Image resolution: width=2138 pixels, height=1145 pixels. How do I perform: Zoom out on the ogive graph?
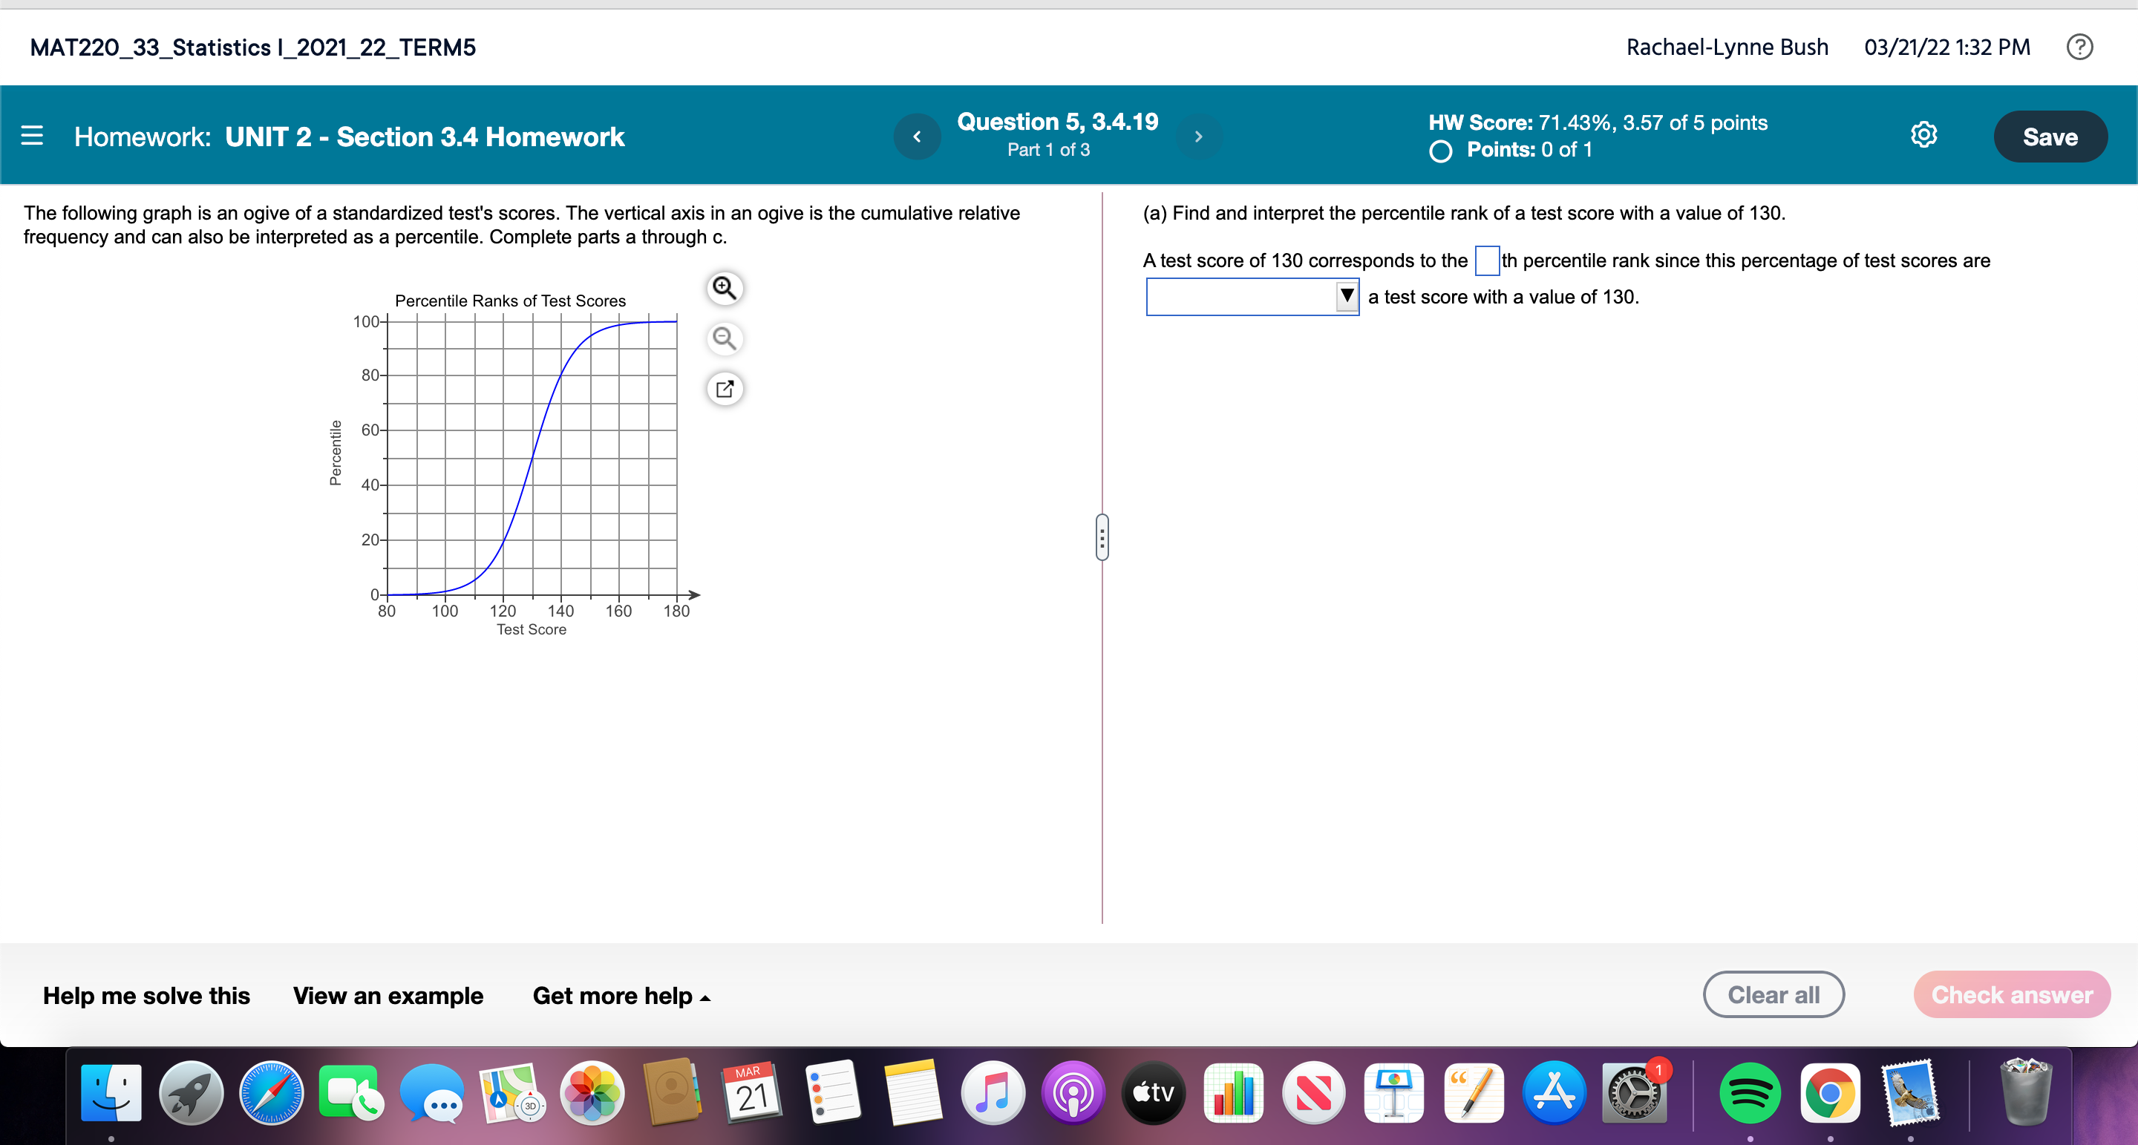[x=724, y=338]
